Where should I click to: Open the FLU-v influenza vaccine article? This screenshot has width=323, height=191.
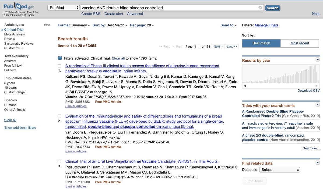click(x=145, y=121)
